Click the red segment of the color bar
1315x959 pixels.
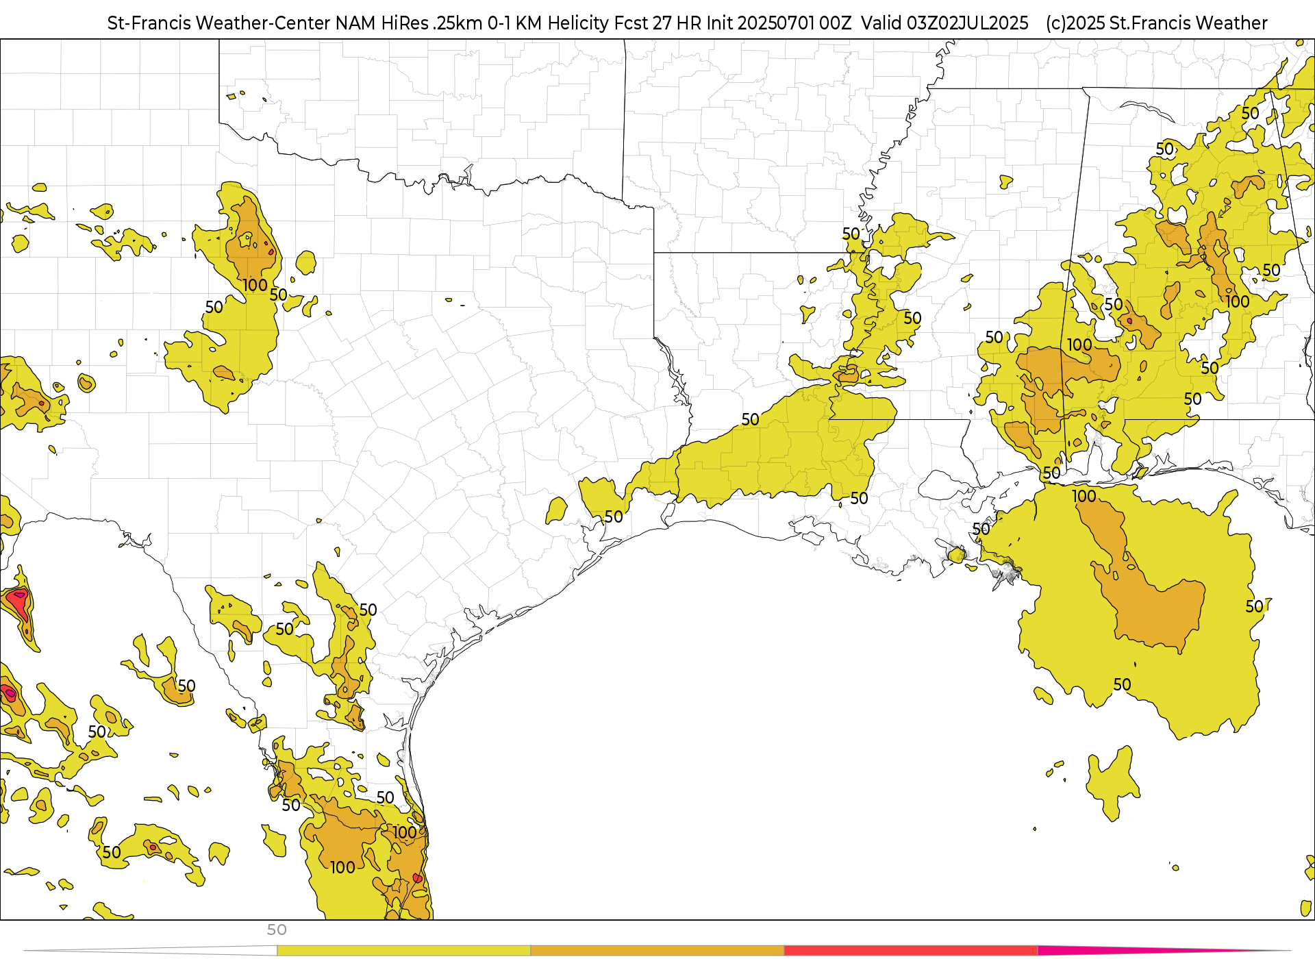click(911, 951)
